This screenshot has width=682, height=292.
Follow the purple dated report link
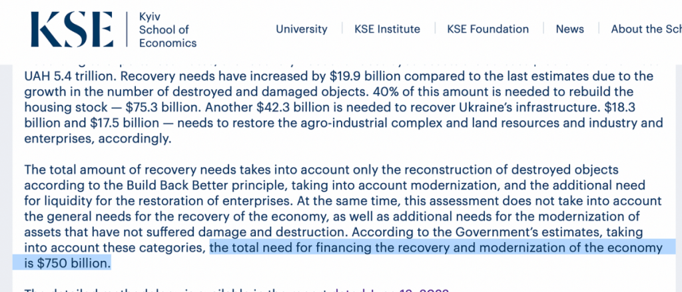[x=390, y=290]
